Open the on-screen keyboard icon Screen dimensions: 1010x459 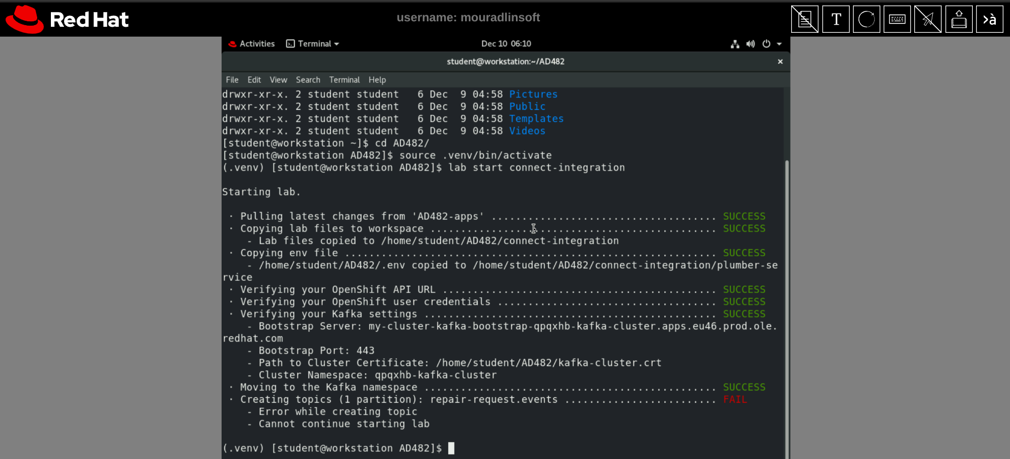click(x=897, y=20)
